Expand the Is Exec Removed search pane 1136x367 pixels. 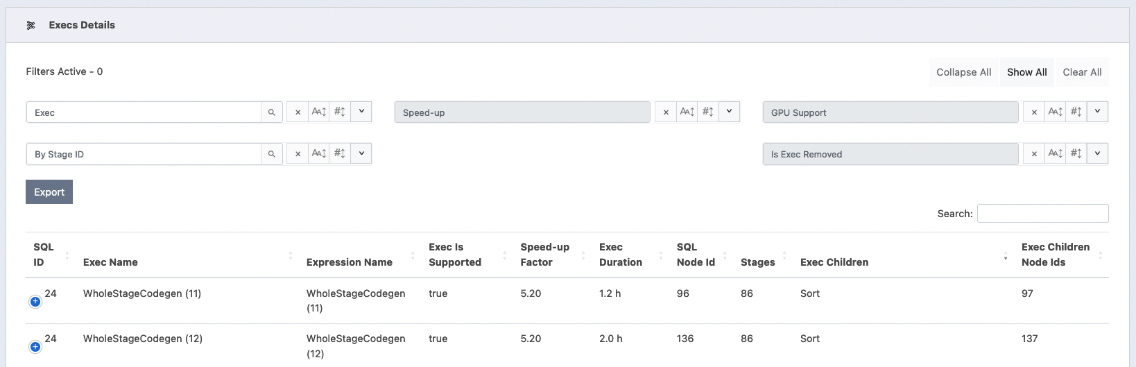(x=1098, y=153)
